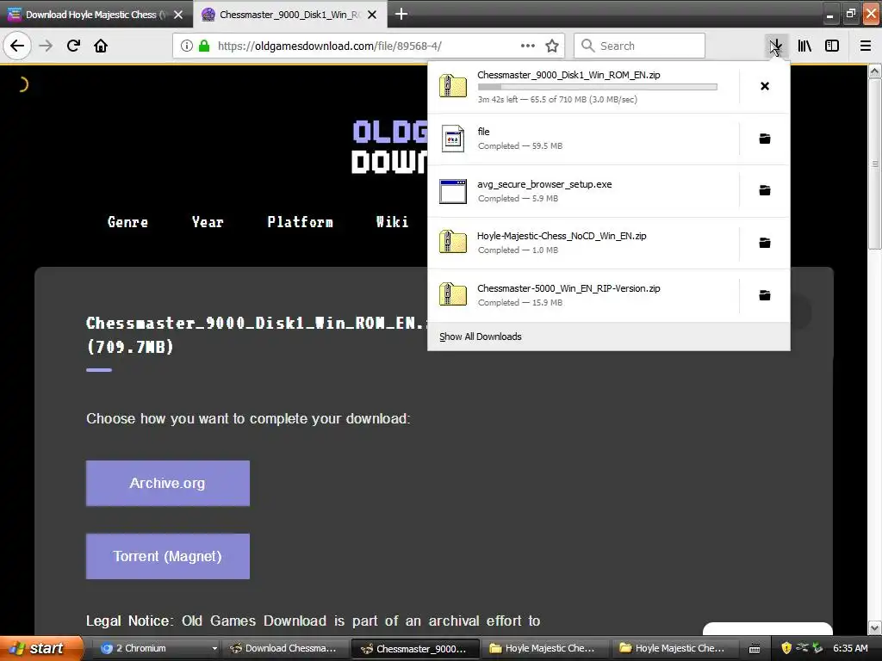Click the taskbar clock showing 6:35 AM
The image size is (882, 661).
point(850,648)
